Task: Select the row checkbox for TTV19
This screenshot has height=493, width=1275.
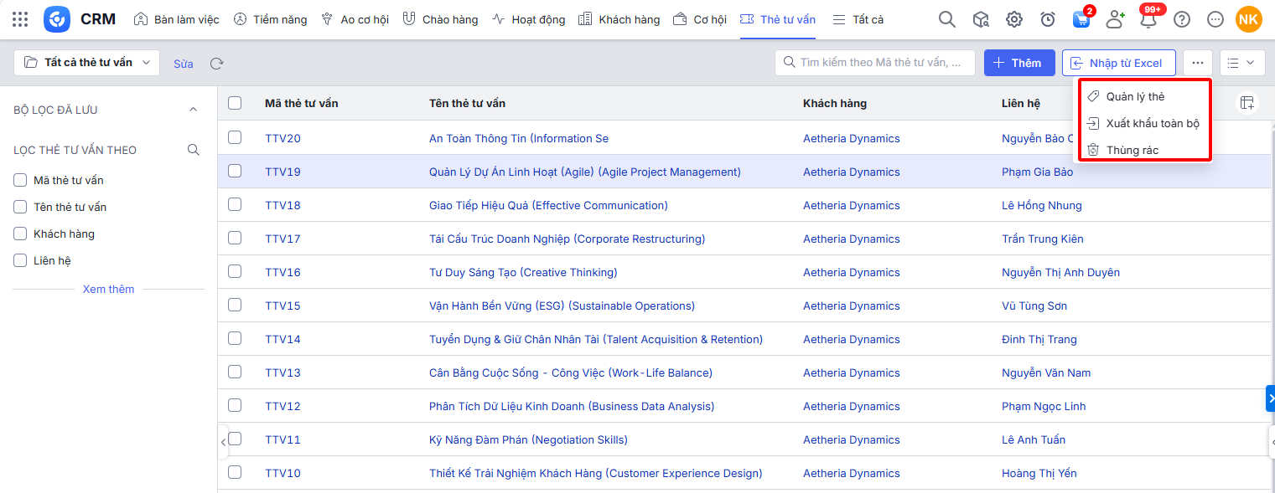Action: click(x=235, y=171)
